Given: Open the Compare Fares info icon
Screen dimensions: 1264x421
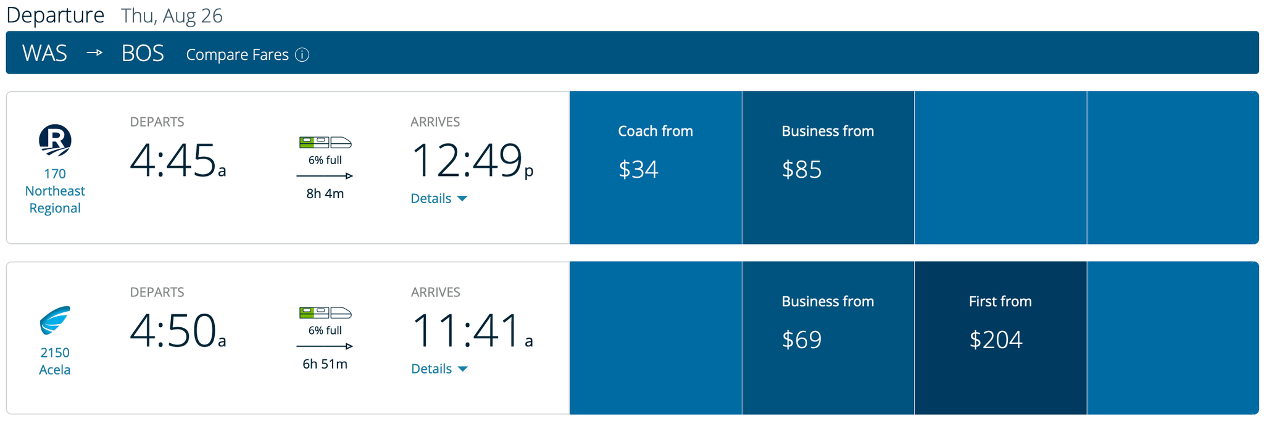Looking at the screenshot, I should point(302,55).
